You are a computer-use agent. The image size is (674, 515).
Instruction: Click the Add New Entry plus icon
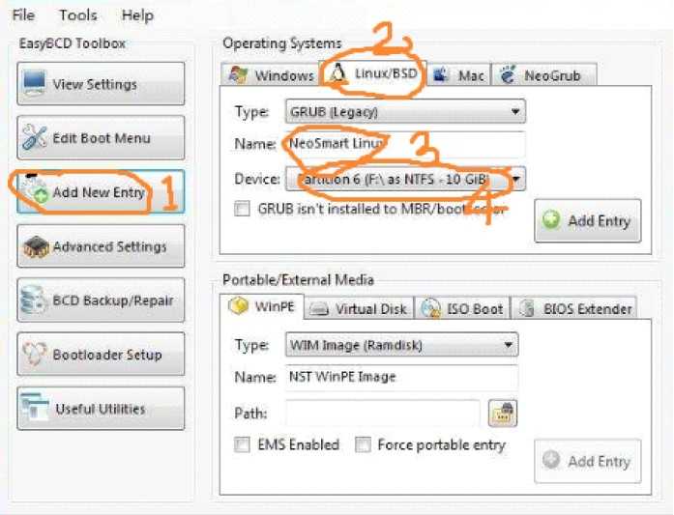click(x=42, y=196)
